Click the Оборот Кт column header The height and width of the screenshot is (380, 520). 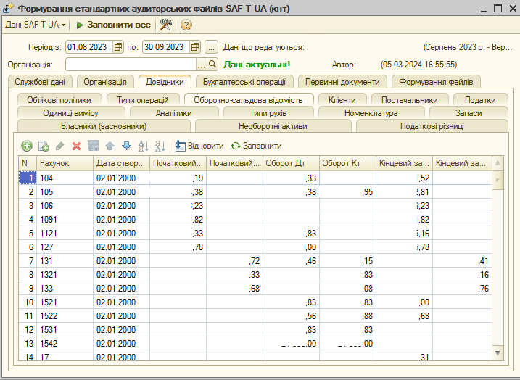[x=348, y=163]
